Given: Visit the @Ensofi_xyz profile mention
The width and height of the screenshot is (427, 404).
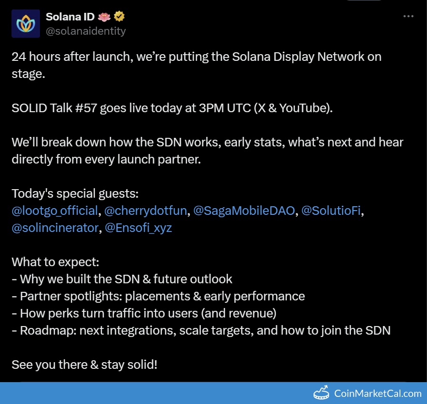Looking at the screenshot, I should 138,228.
